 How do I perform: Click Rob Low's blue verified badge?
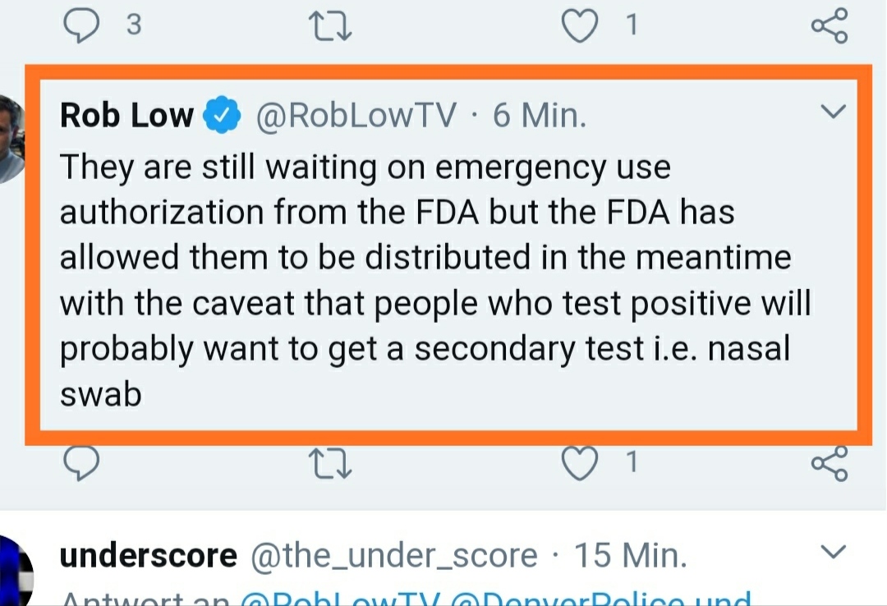(x=221, y=117)
